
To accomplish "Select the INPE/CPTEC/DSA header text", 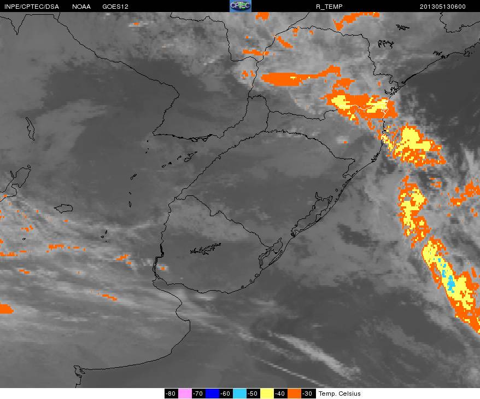I will (32, 7).
